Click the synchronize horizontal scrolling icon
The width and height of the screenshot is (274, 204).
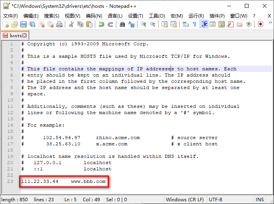pos(174,24)
